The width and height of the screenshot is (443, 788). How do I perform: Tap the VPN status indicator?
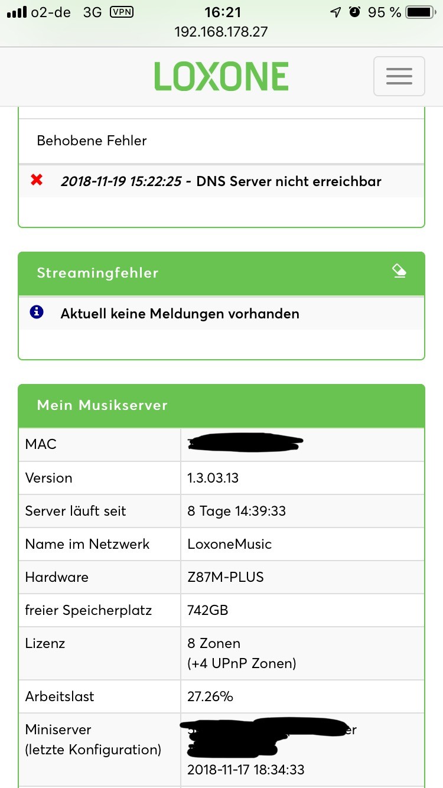122,12
